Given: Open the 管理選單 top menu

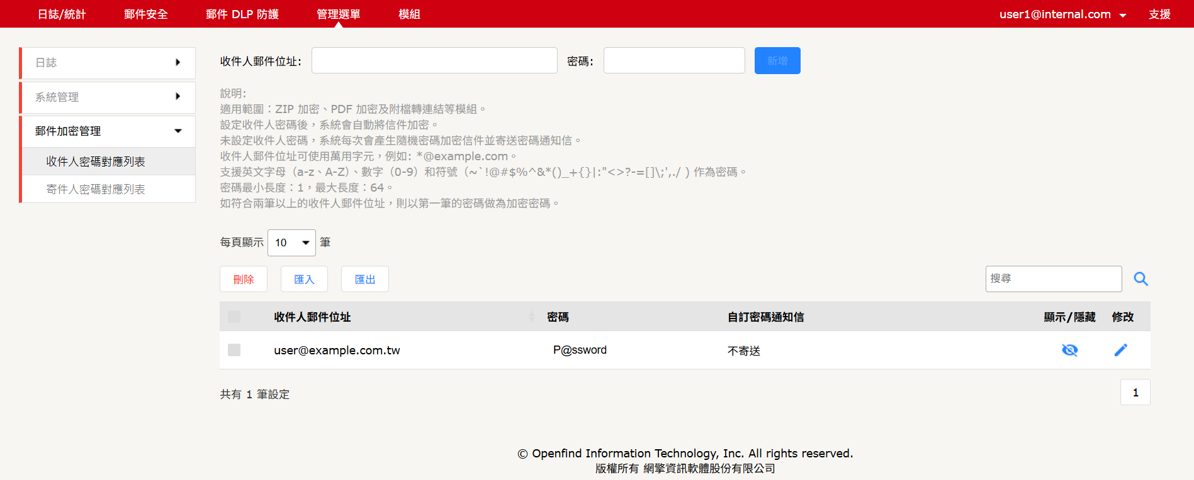Looking at the screenshot, I should click(339, 14).
